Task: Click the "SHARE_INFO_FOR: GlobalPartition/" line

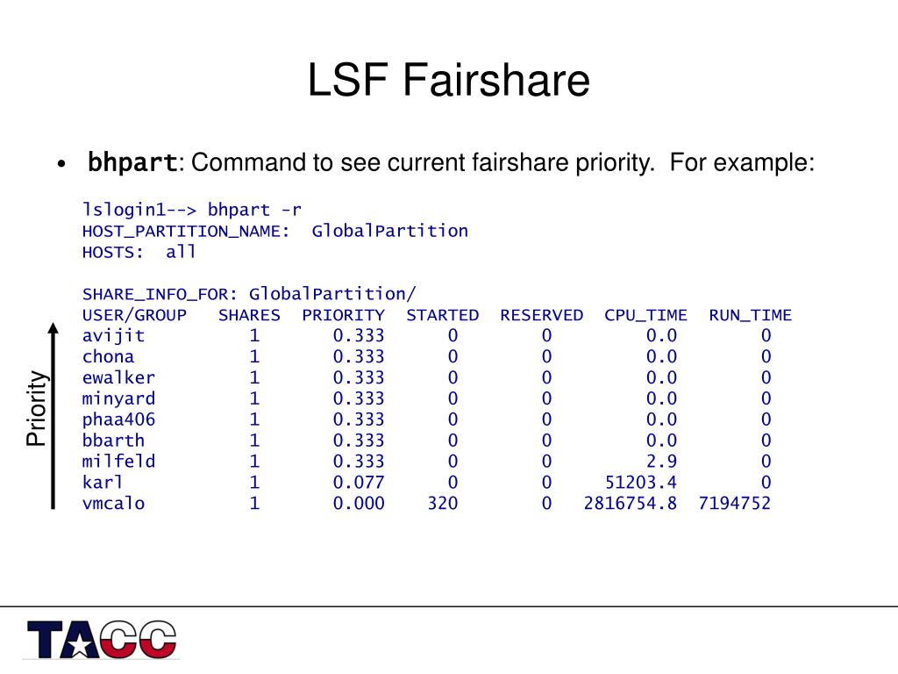Action: tap(249, 294)
